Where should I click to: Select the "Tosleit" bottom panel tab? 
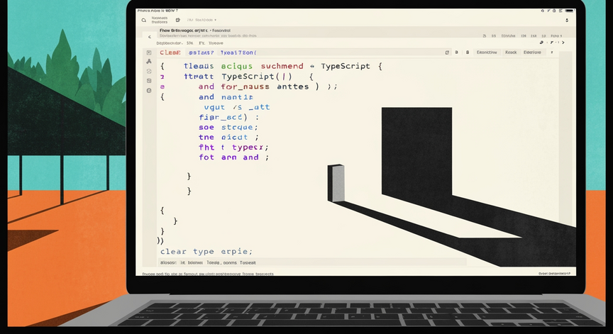click(x=248, y=262)
